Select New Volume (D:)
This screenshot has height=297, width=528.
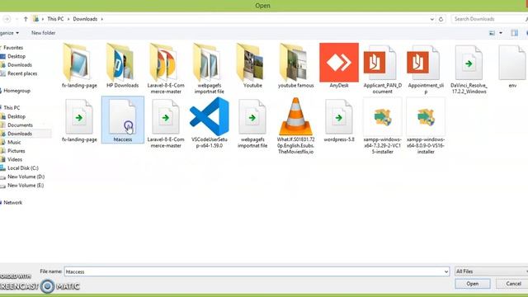tap(26, 177)
